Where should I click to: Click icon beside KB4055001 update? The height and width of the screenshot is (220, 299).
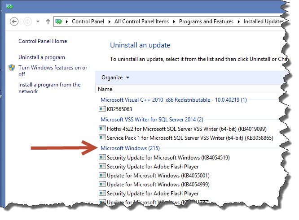[102, 175]
